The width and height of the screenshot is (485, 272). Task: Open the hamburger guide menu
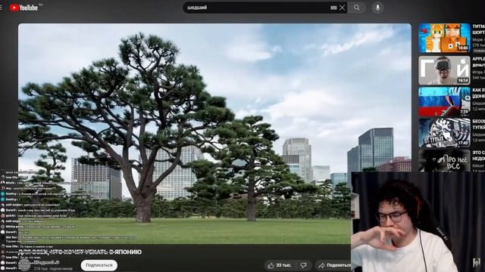point(1,8)
